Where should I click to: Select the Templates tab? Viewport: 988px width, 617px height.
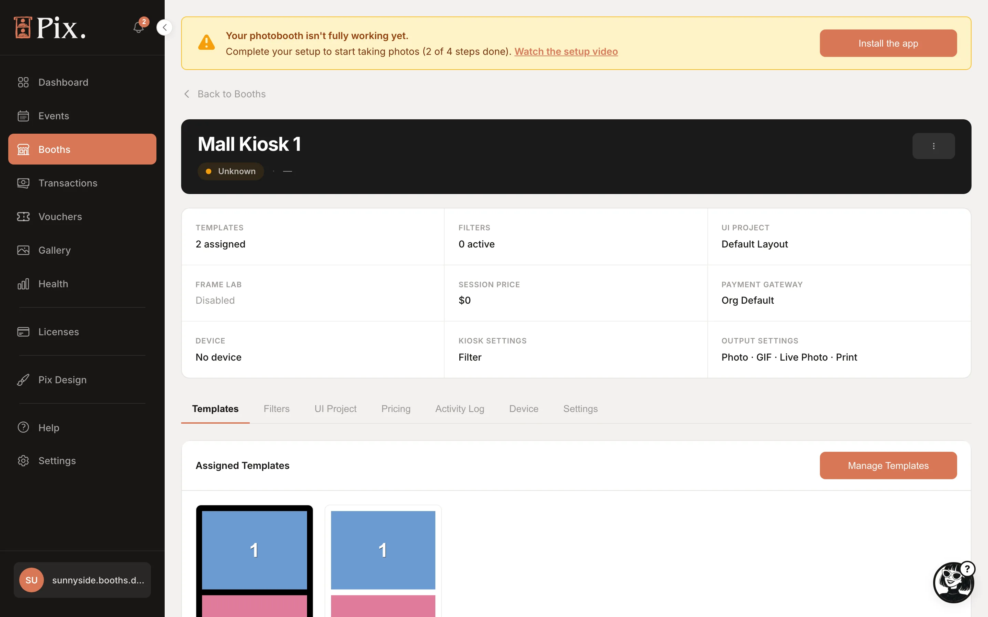215,409
